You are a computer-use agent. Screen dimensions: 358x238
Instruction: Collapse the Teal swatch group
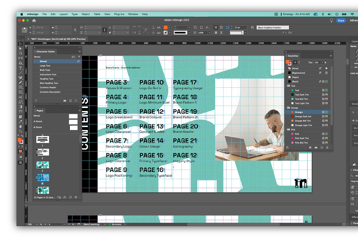(x=286, y=86)
